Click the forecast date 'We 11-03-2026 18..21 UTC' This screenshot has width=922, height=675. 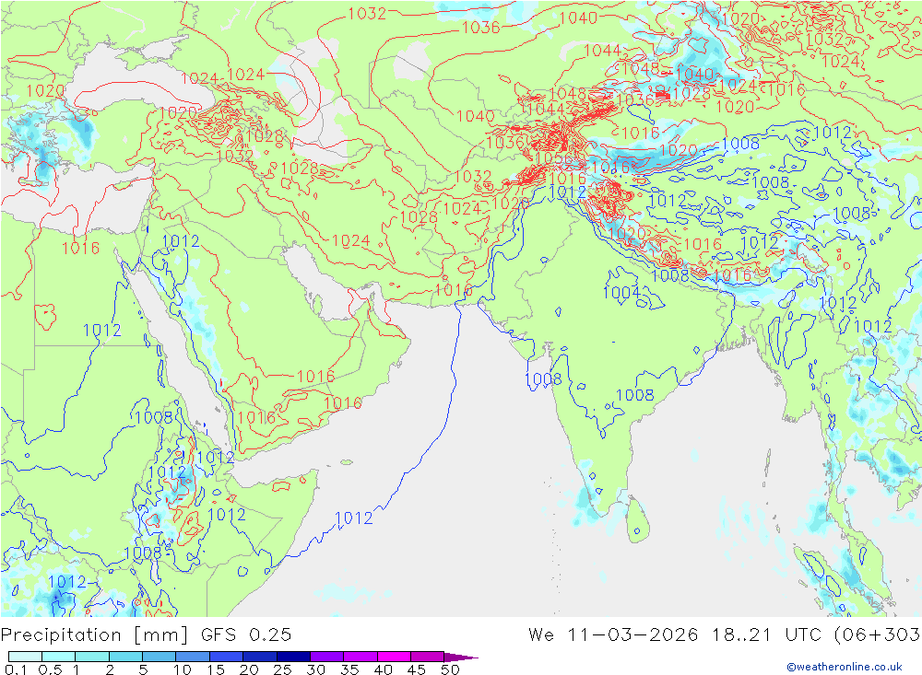pos(678,635)
